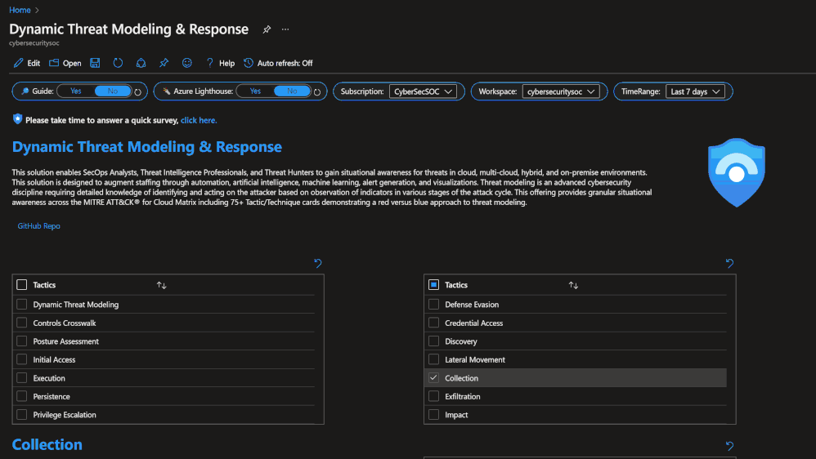The height and width of the screenshot is (459, 816).
Task: Check the Impact checkbox
Action: (433, 414)
